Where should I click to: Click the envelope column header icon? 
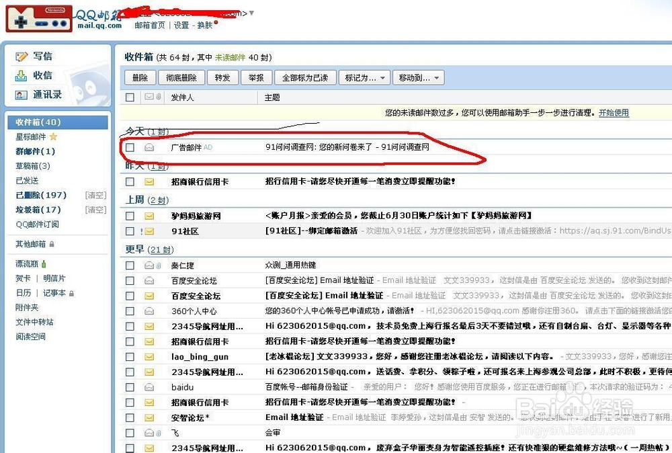pyautogui.click(x=149, y=97)
